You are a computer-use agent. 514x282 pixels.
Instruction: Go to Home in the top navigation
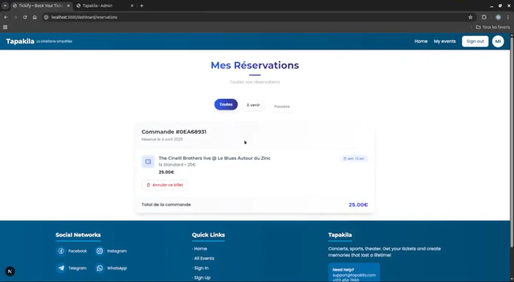click(x=421, y=41)
